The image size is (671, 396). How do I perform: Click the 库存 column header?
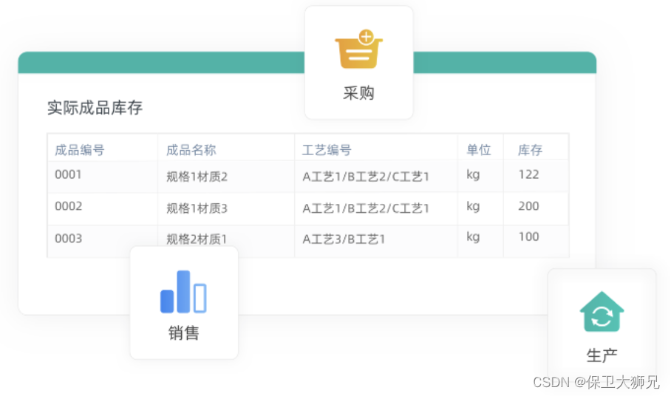click(x=530, y=150)
